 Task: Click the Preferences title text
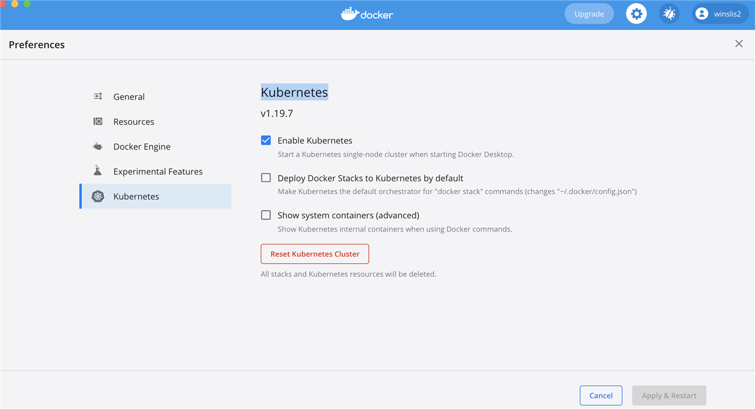coord(37,45)
